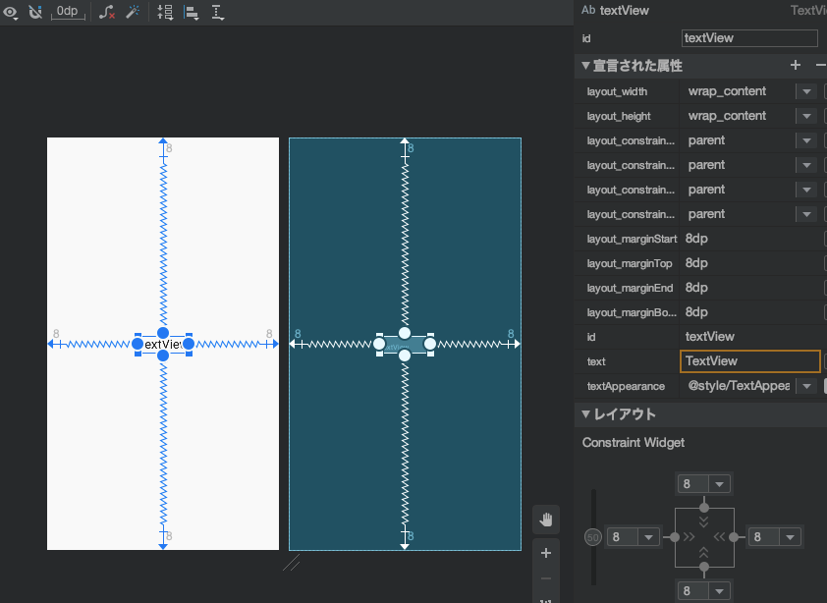The width and height of the screenshot is (827, 603).
Task: Open the view options eye menu
Action: (11, 12)
